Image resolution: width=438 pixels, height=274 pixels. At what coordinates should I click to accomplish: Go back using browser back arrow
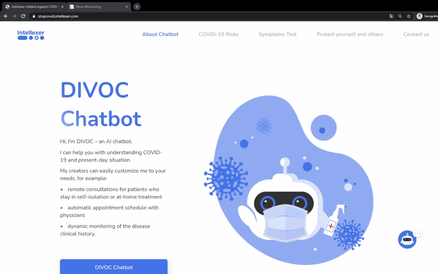6,16
